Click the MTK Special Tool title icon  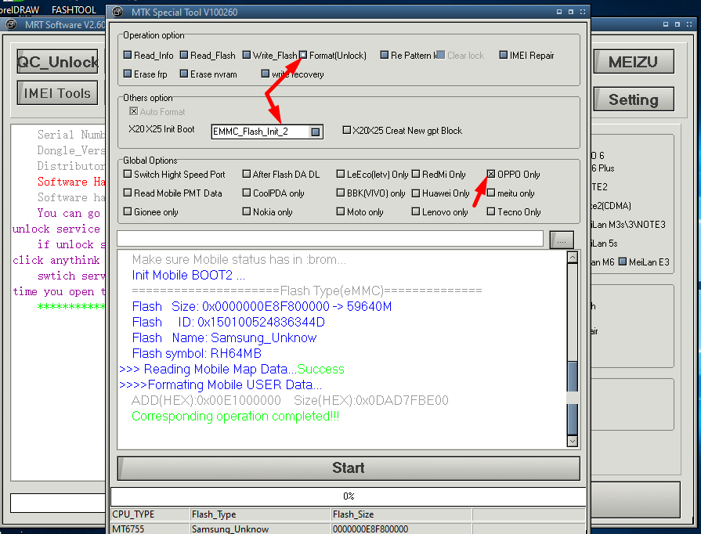pyautogui.click(x=117, y=12)
